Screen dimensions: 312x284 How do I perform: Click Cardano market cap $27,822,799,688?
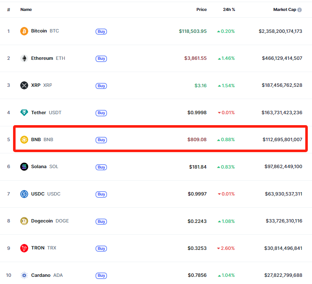point(283,275)
